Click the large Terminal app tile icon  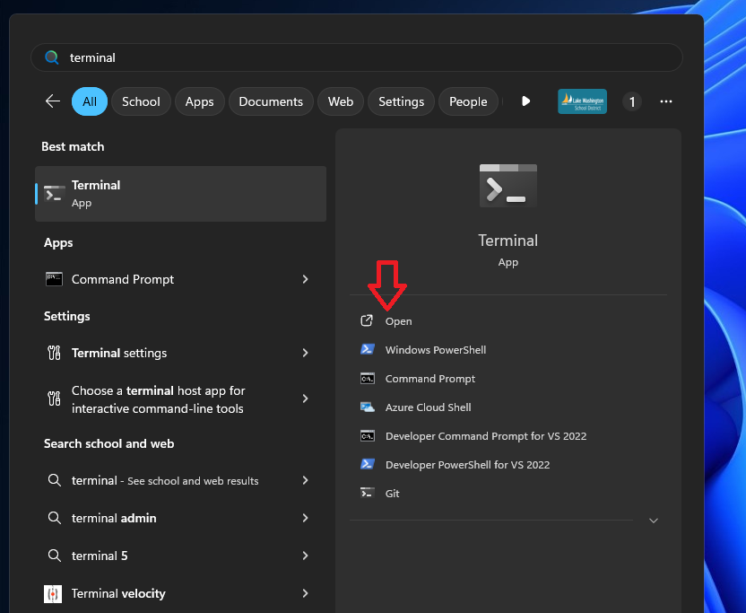(507, 184)
